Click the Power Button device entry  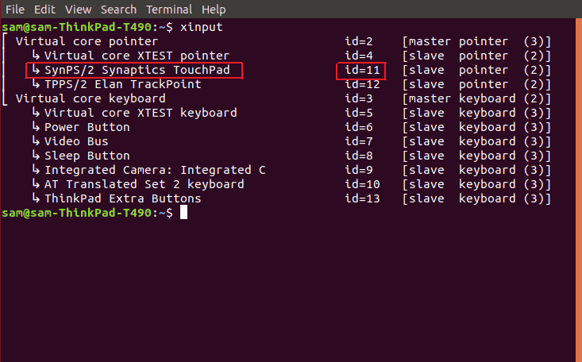(x=87, y=127)
